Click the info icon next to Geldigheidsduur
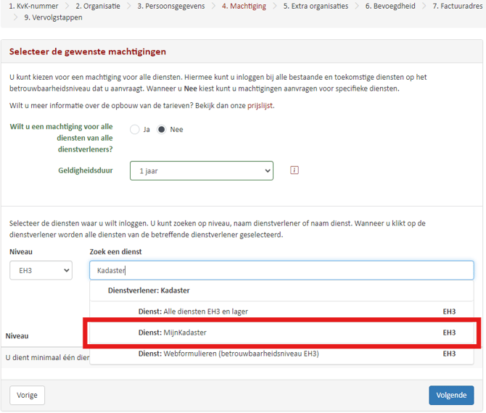The height and width of the screenshot is (413, 486). (295, 170)
